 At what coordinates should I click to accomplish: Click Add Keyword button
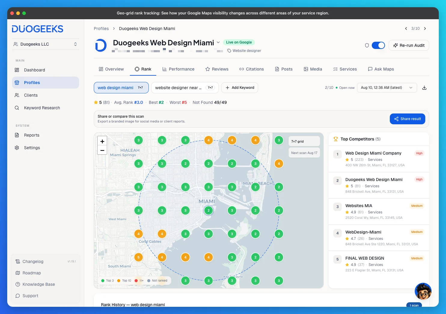click(x=240, y=88)
